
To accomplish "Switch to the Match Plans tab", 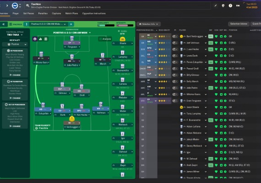I will (71, 13).
